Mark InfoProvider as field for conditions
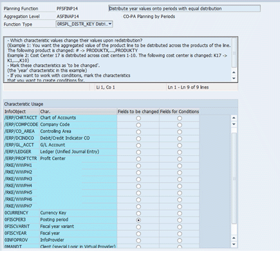Viewport: 280px width, 254px height. (x=180, y=240)
